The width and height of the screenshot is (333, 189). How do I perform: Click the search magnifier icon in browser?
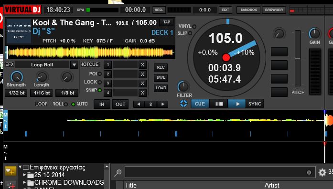118,173
